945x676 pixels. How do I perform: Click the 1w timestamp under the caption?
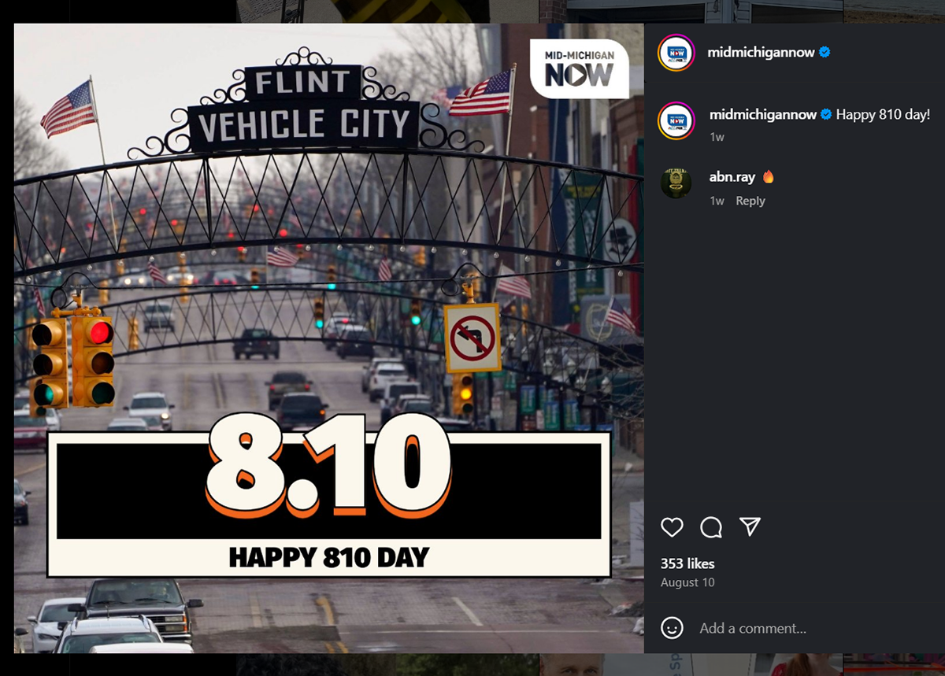[x=717, y=136]
